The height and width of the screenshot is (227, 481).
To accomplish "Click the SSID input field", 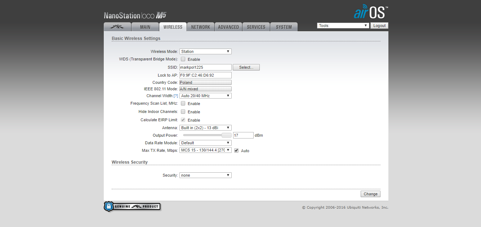I will tap(205, 67).
